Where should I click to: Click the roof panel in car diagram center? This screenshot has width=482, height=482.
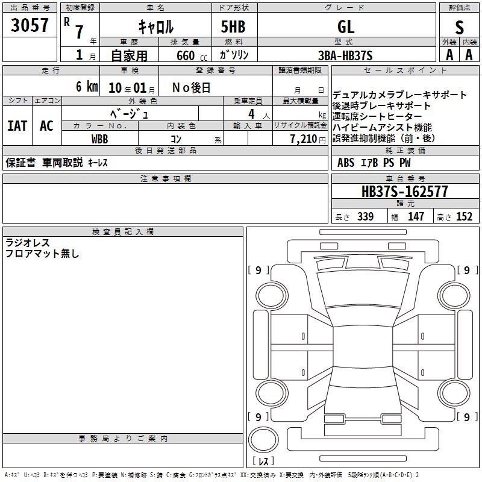point(363,347)
